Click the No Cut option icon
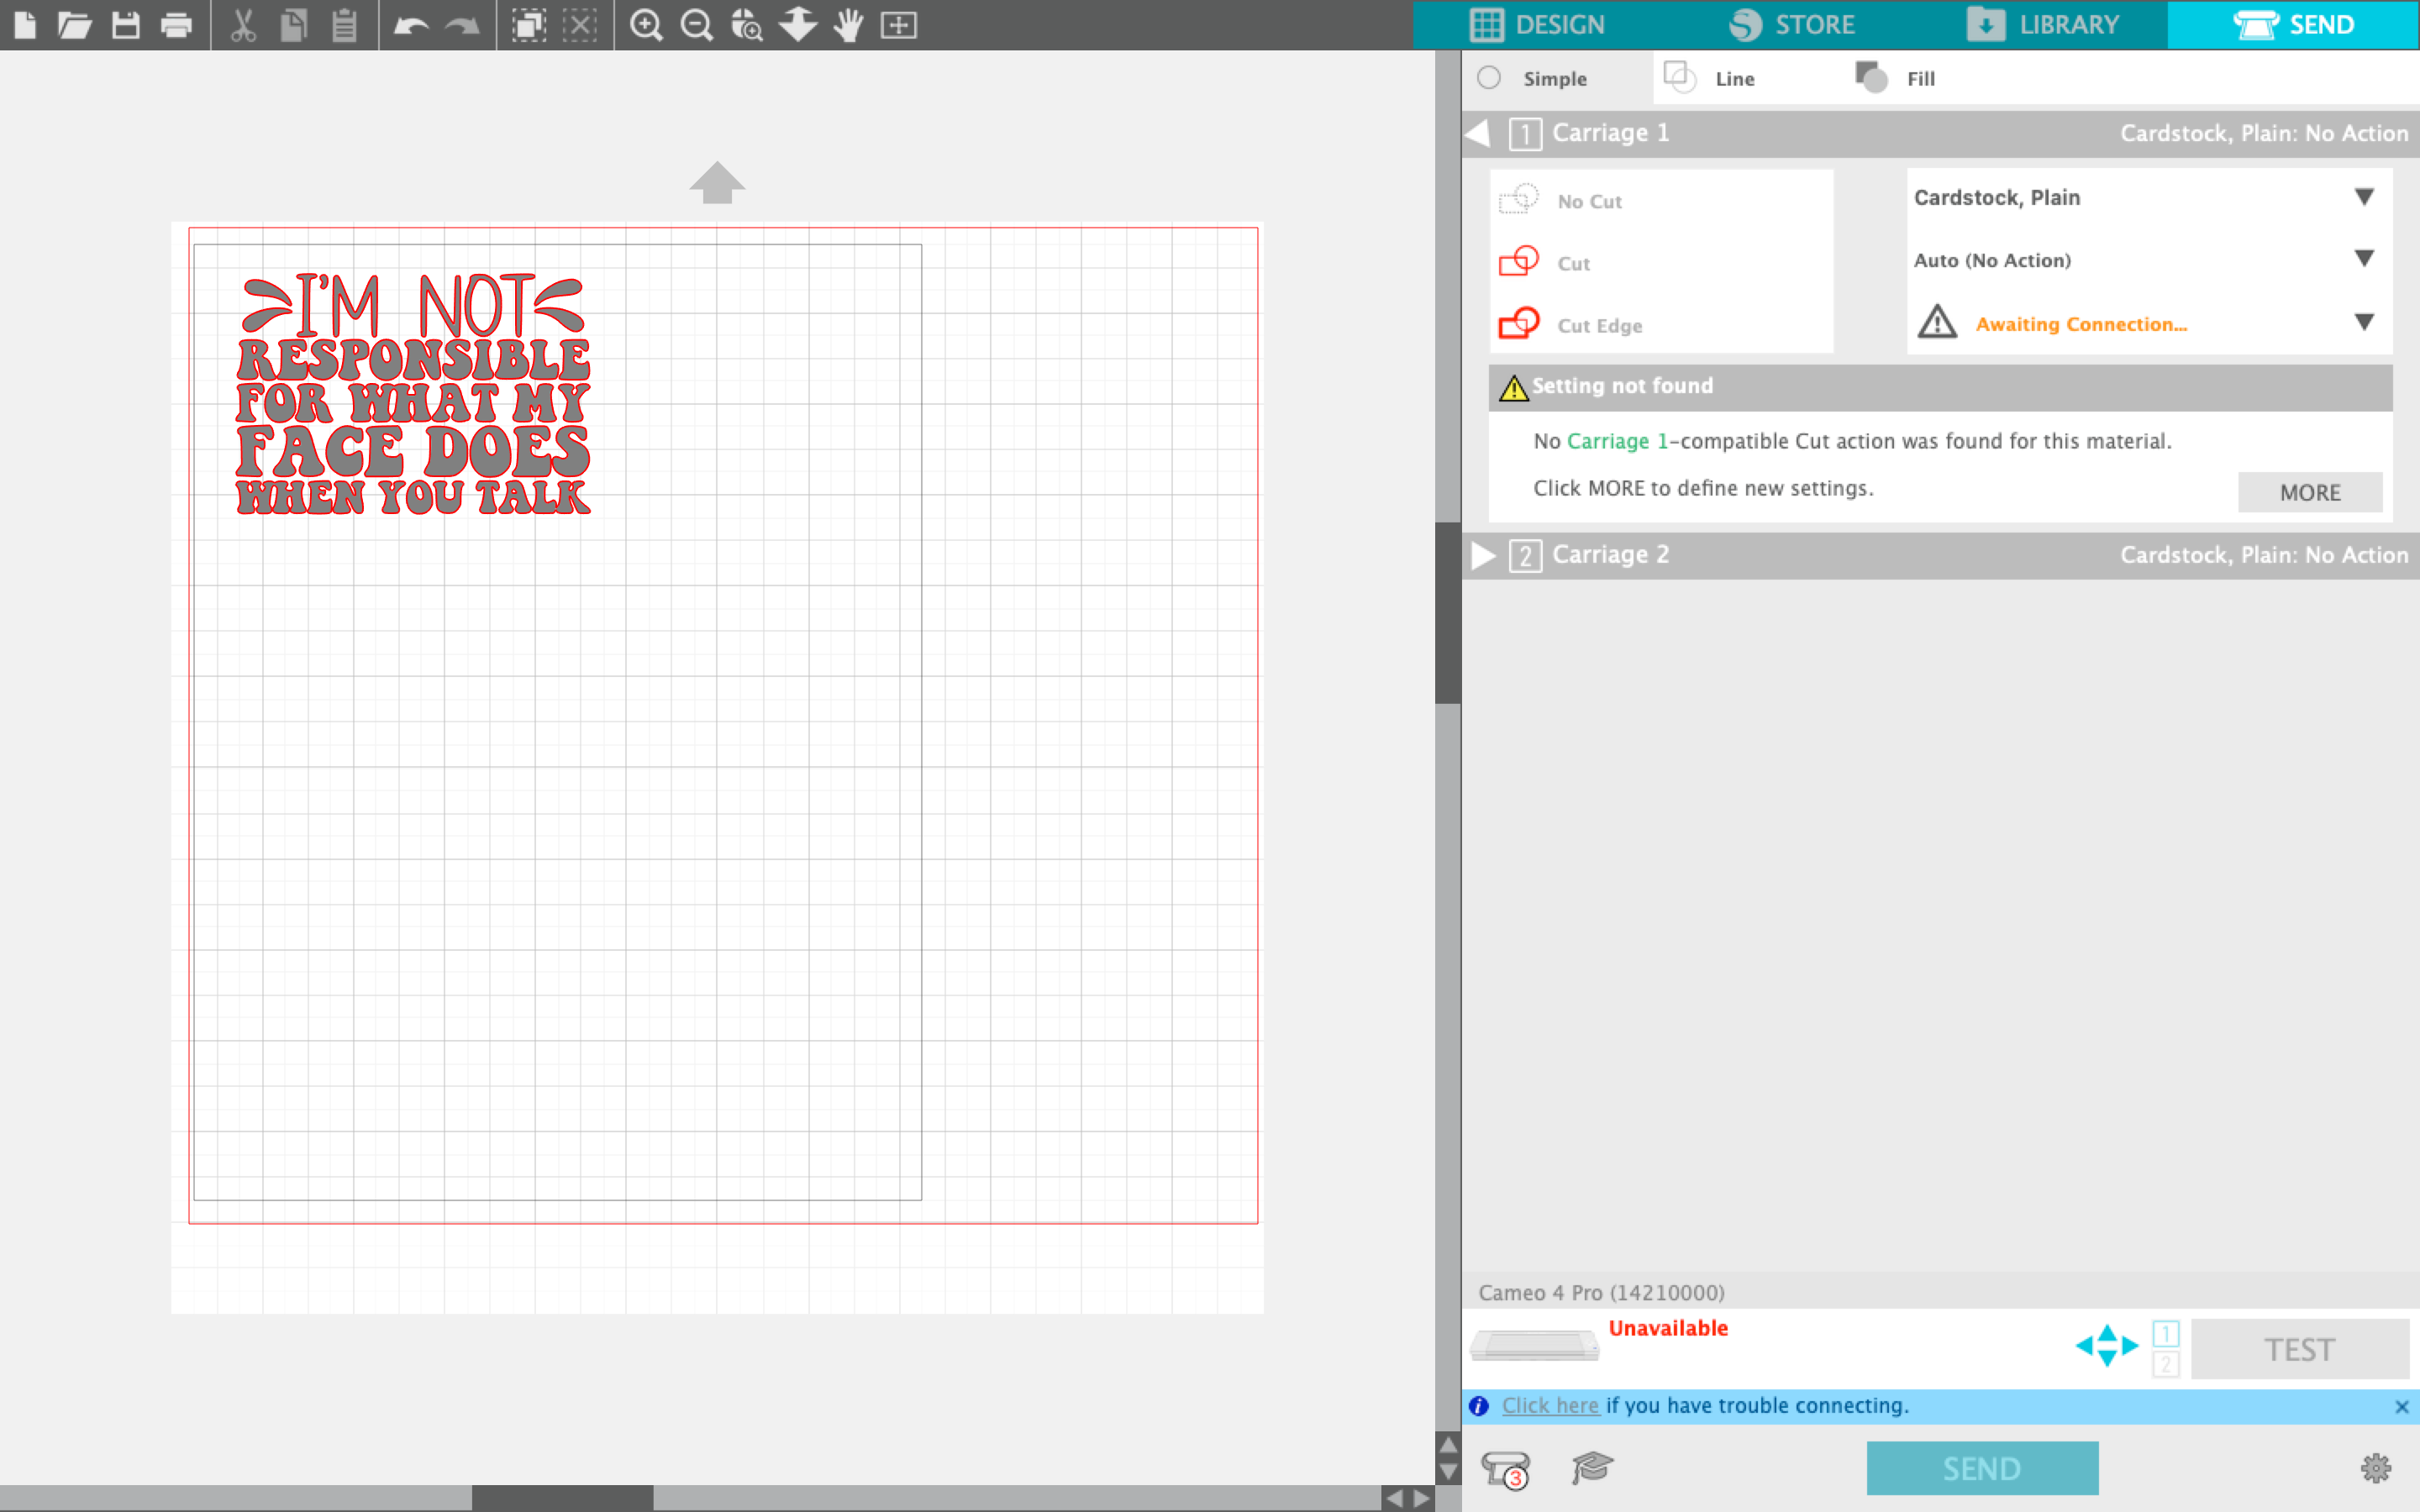This screenshot has width=2420, height=1512. click(x=1519, y=198)
